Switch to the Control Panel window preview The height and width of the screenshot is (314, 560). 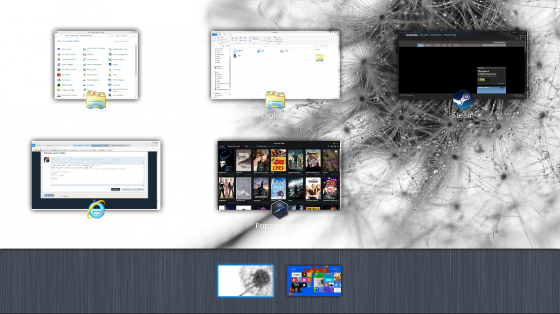[x=96, y=65]
